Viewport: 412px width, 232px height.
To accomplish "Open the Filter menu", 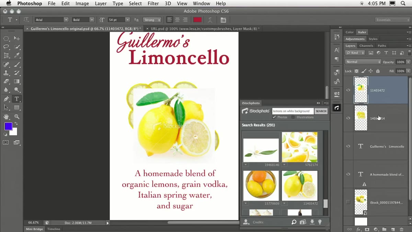I will click(x=153, y=3).
